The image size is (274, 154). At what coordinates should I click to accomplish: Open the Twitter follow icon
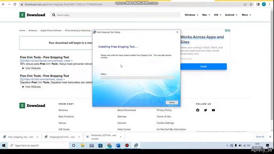(x=205, y=110)
